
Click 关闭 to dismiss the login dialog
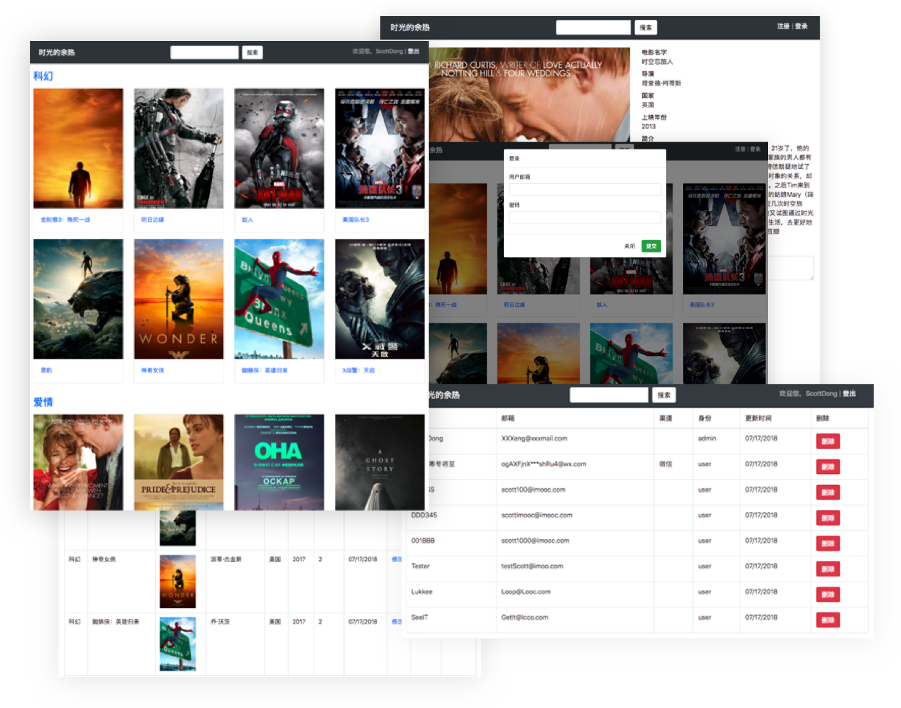(629, 247)
